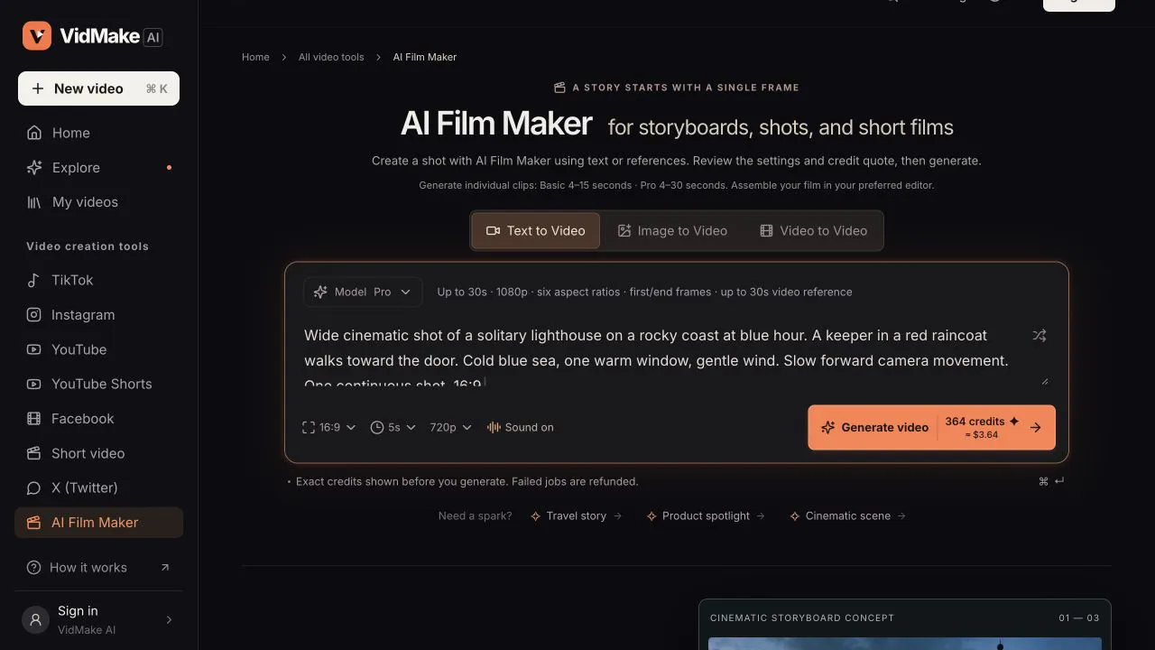
Task: Open the Model Pro dropdown
Action: 363,292
